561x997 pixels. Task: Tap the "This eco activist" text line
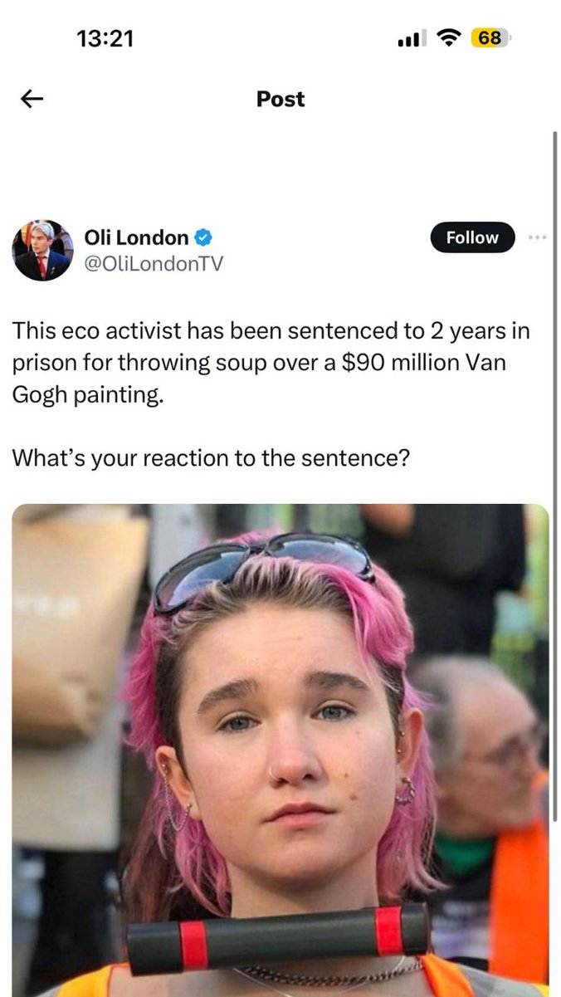point(270,331)
